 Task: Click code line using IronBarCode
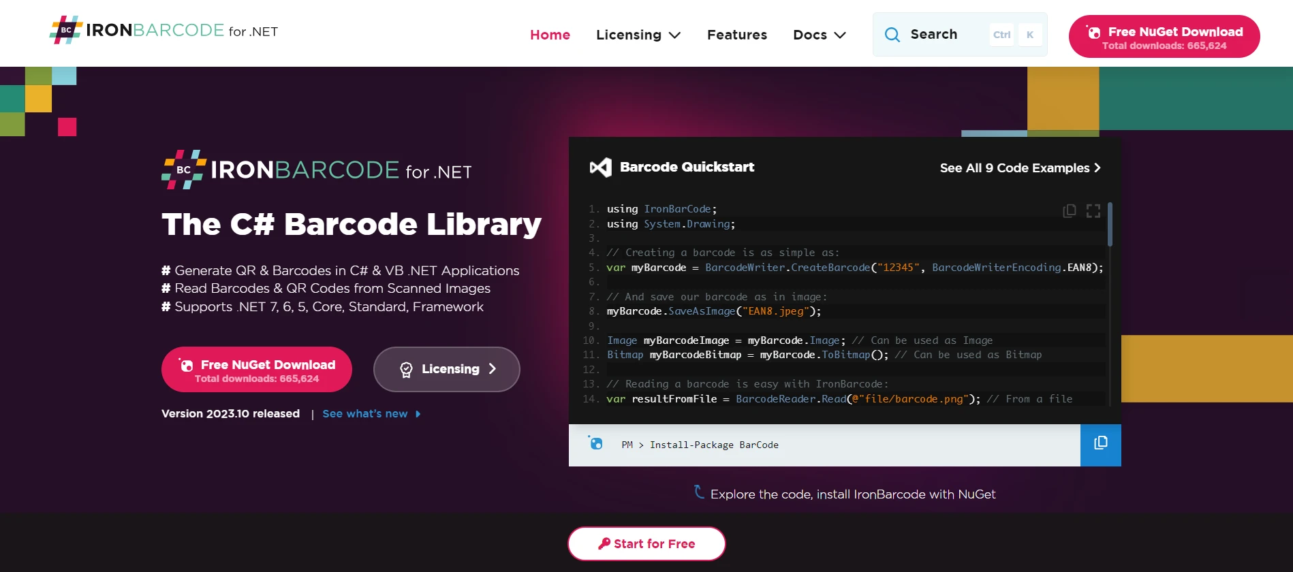coord(661,209)
